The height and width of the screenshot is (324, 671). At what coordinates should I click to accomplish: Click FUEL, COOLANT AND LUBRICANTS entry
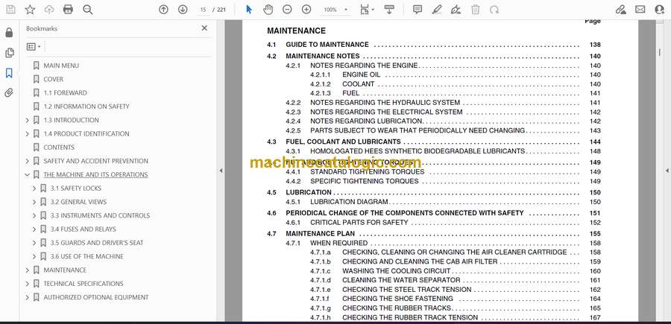343,142
